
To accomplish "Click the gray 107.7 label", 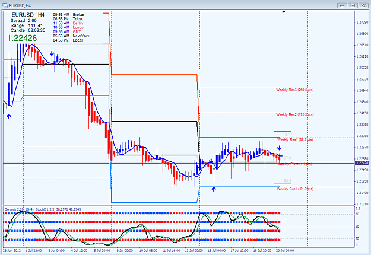I will coord(287,135).
